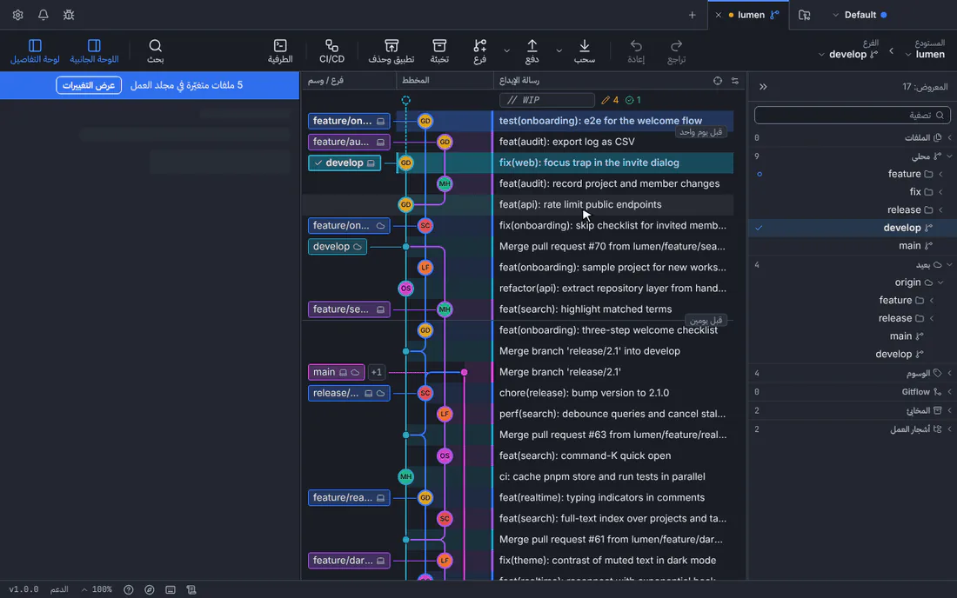Expand the الوسوم tags section
Image resolution: width=957 pixels, height=598 pixels.
852,373
